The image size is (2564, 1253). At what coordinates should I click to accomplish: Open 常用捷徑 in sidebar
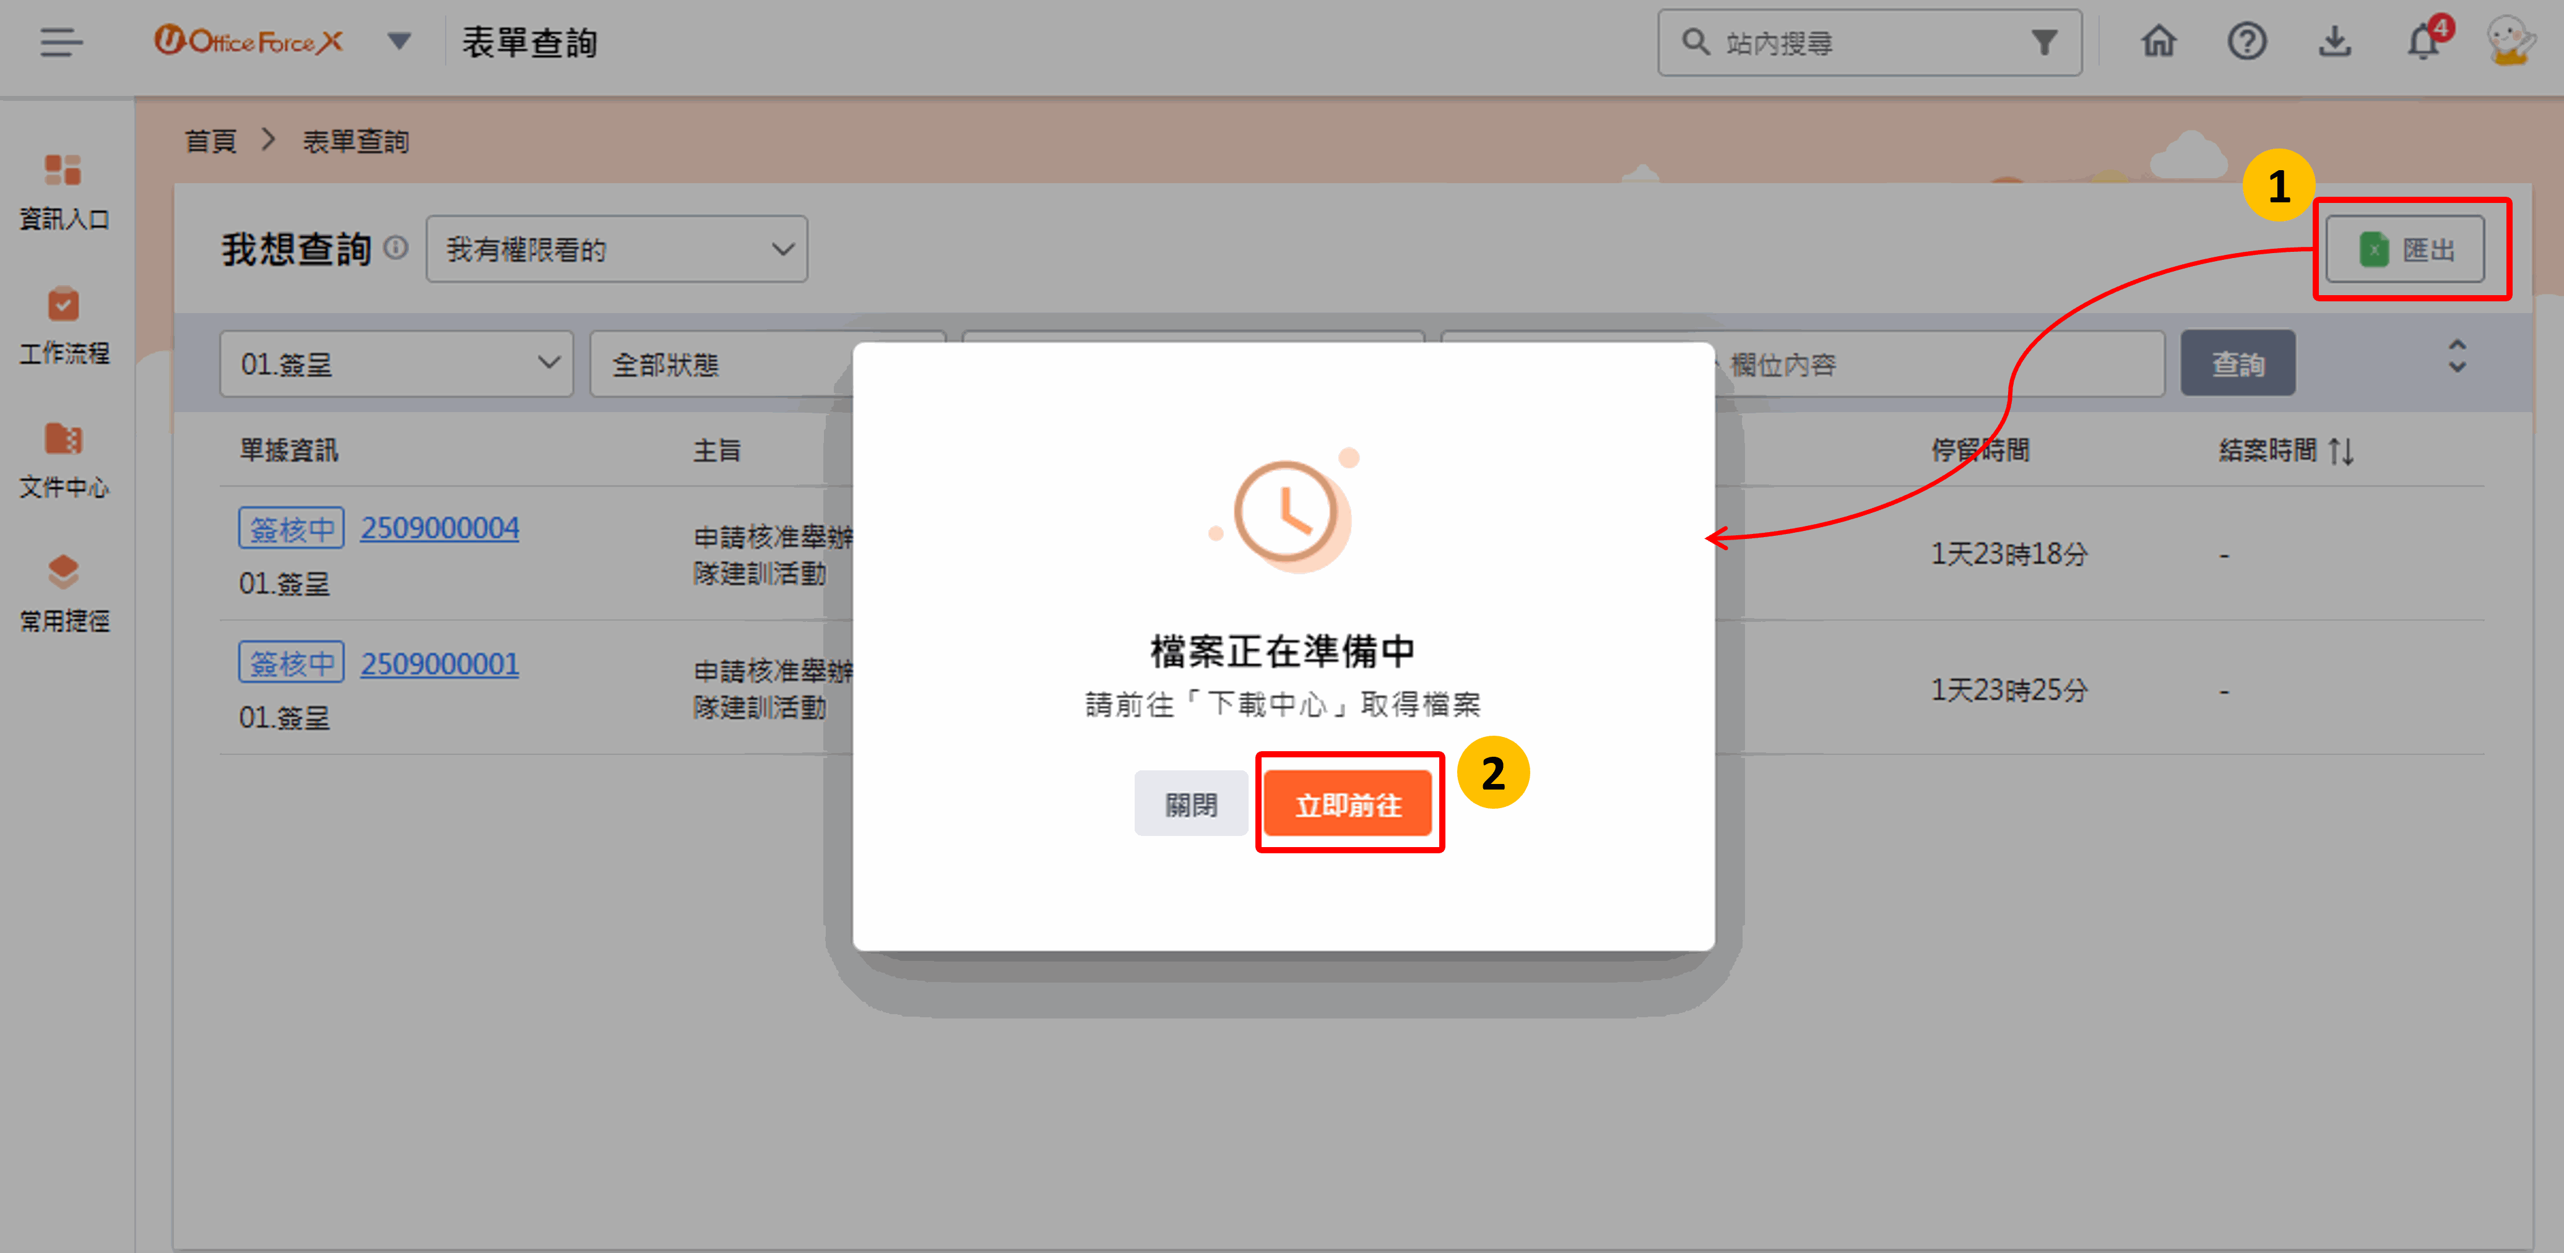(64, 593)
